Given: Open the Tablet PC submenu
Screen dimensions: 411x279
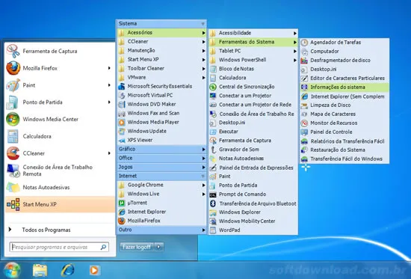Looking at the screenshot, I should point(253,51).
